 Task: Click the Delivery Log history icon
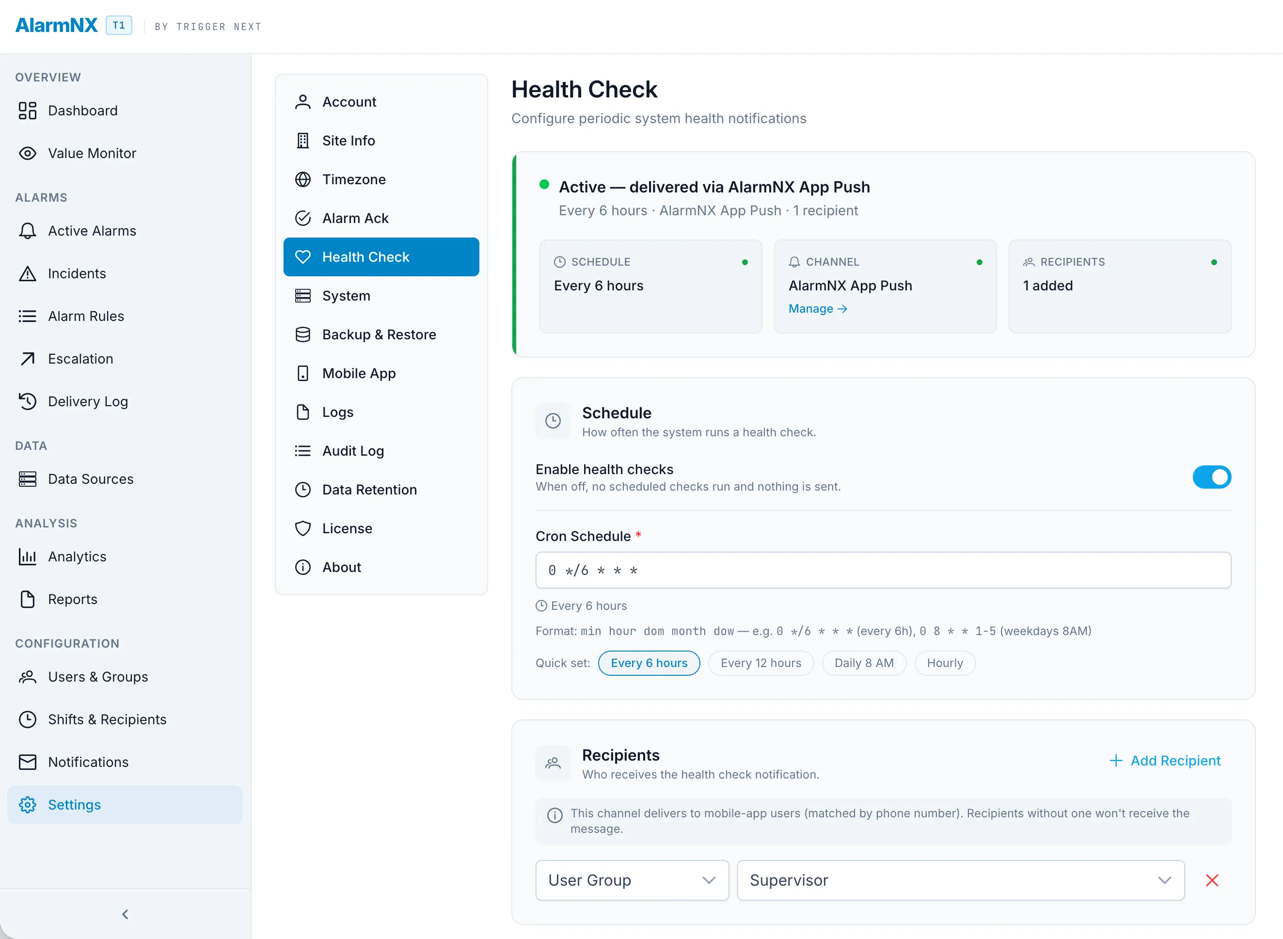point(27,401)
